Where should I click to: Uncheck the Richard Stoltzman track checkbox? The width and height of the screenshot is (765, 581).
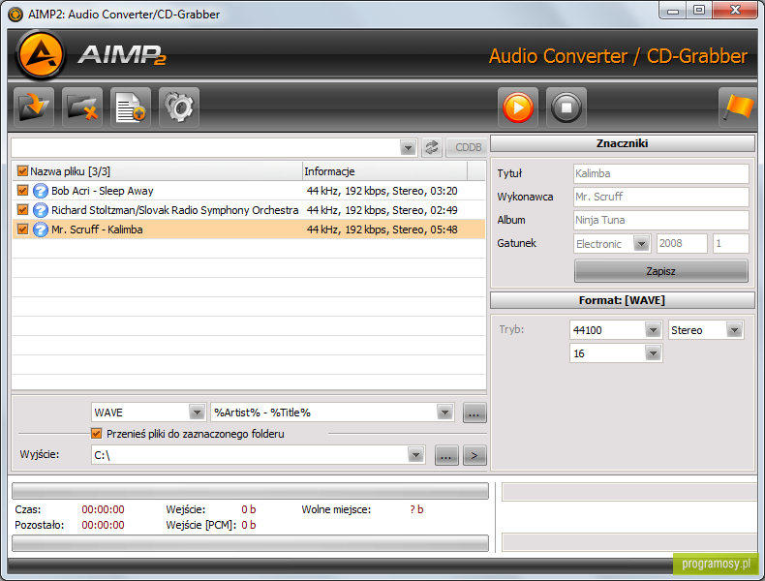click(22, 210)
